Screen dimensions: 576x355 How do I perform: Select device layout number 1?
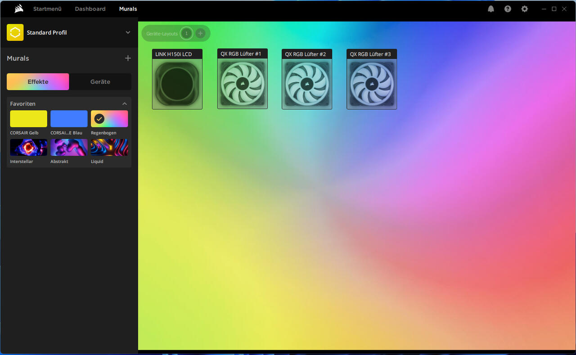point(186,33)
